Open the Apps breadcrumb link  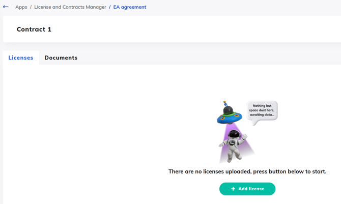click(x=21, y=7)
